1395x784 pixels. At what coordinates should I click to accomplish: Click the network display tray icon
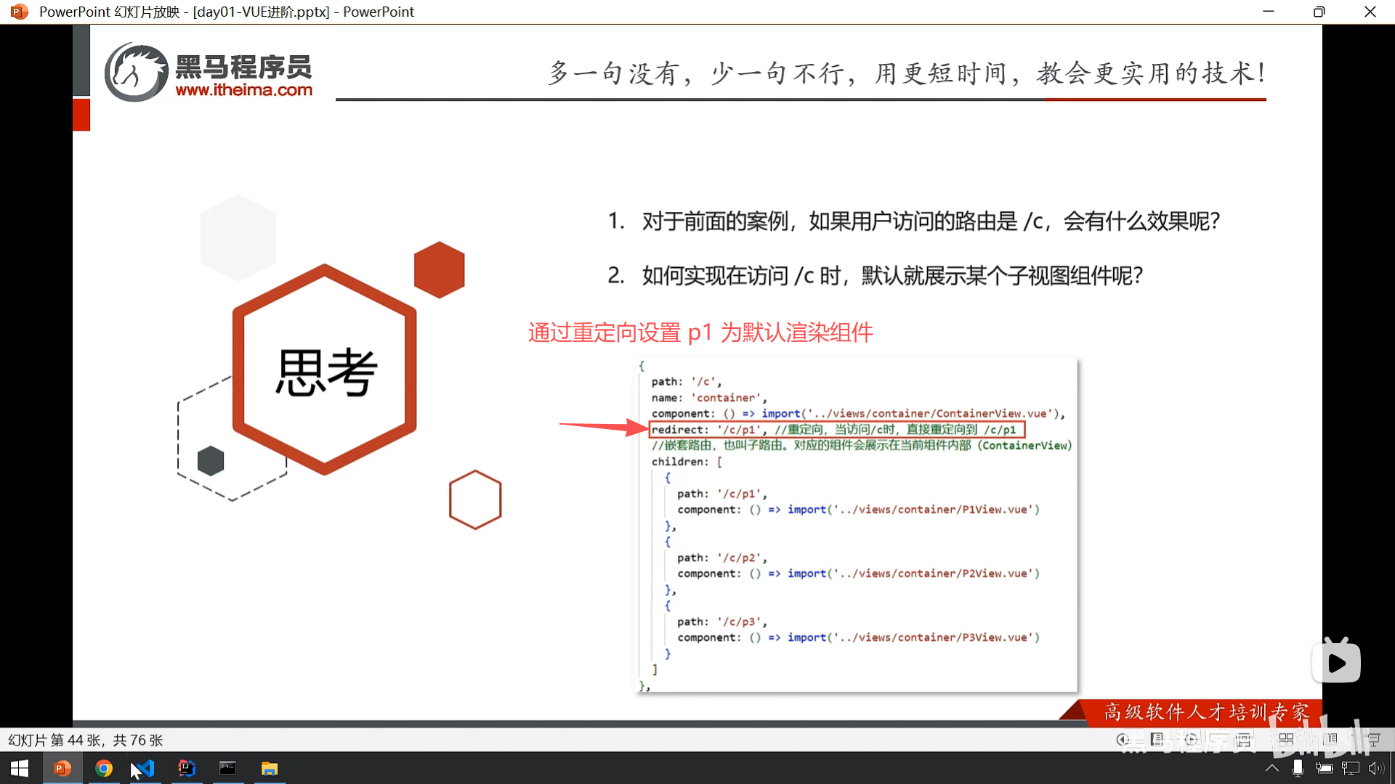(1350, 768)
